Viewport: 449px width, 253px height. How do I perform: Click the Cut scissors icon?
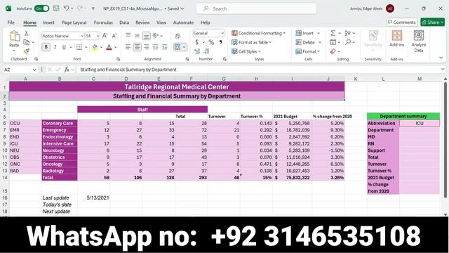tap(27, 33)
